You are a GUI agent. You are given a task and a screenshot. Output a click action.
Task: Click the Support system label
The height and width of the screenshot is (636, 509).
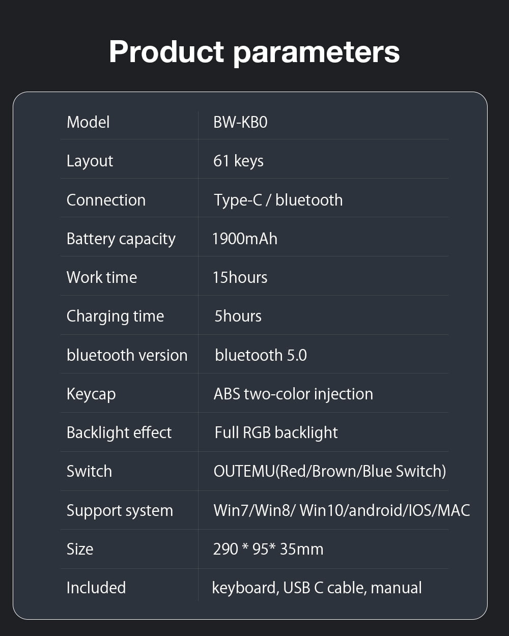click(120, 510)
